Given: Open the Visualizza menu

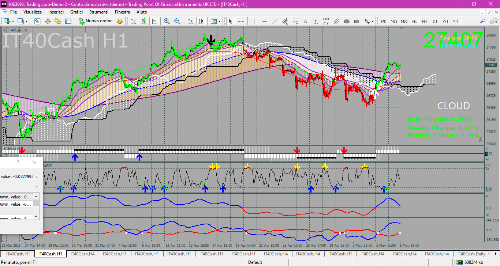Looking at the screenshot, I should 33,12.
